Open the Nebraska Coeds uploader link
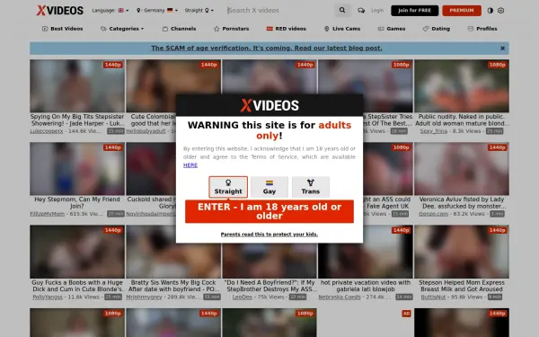 340,297
